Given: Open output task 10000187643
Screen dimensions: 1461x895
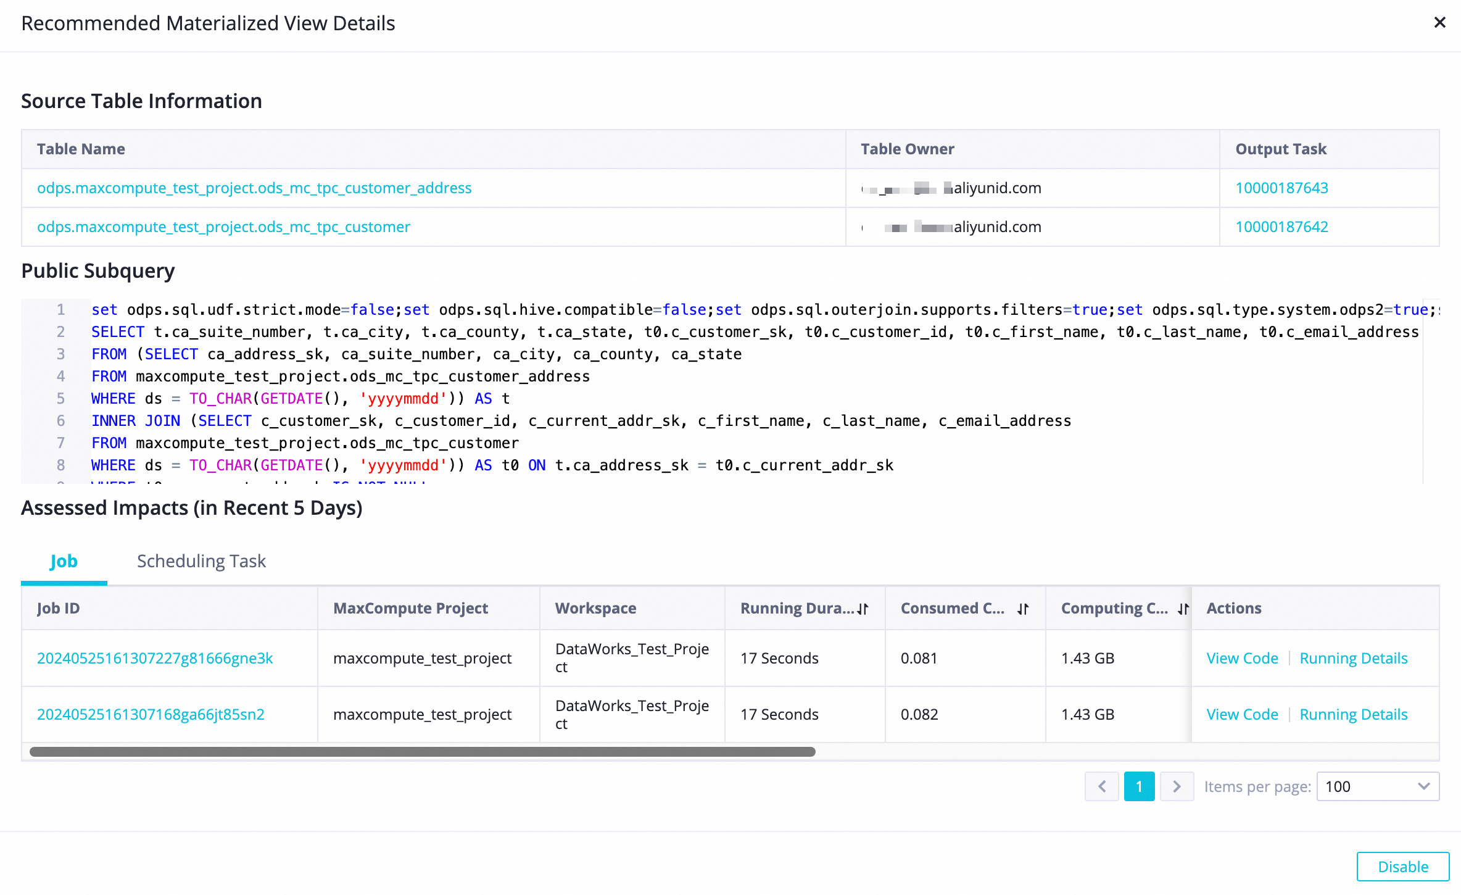Looking at the screenshot, I should [1281, 188].
